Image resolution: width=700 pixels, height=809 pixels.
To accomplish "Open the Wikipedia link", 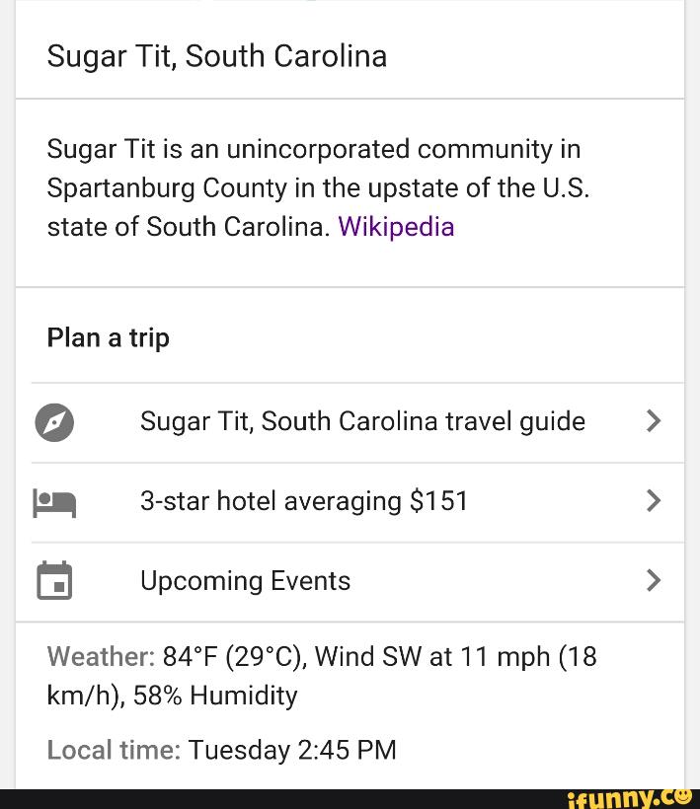I will pos(396,228).
